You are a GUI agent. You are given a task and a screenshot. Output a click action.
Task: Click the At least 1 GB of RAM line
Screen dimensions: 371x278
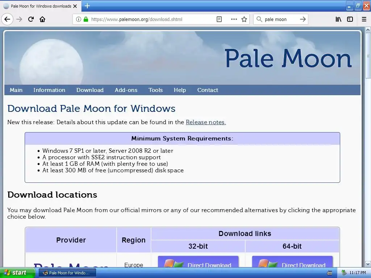click(x=105, y=164)
